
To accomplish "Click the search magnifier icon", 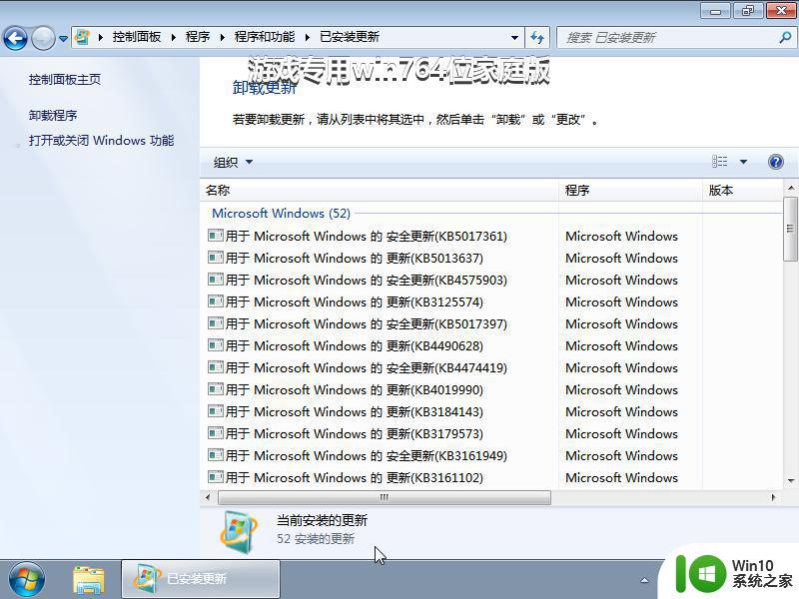I will point(784,37).
